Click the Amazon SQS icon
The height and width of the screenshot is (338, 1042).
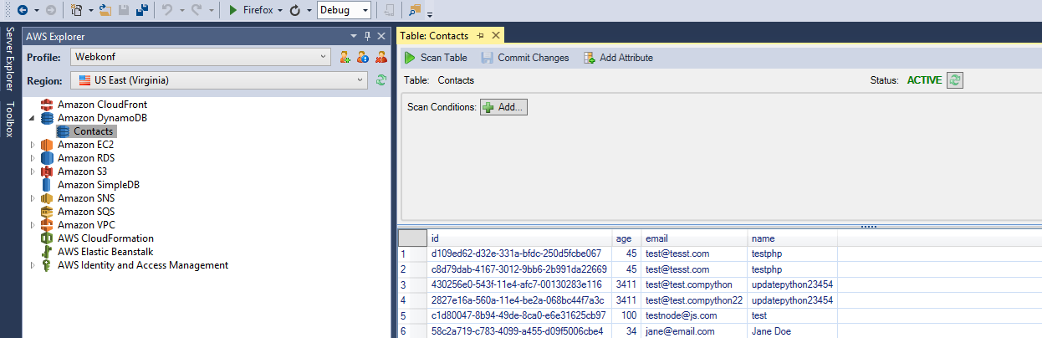coord(48,212)
